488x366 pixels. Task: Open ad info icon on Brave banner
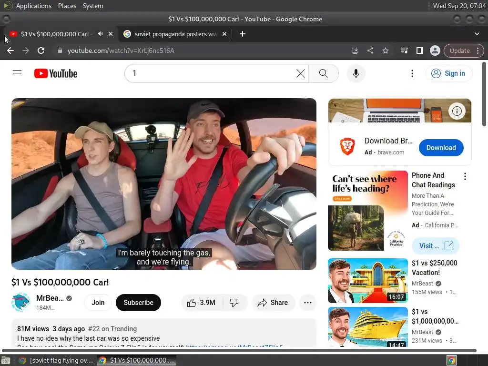click(457, 111)
